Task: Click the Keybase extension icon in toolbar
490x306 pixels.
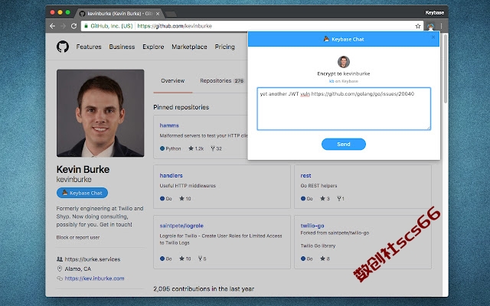Action: [430, 27]
